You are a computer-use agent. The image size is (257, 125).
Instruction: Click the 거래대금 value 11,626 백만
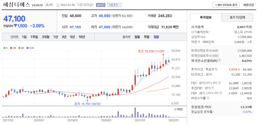(170, 27)
